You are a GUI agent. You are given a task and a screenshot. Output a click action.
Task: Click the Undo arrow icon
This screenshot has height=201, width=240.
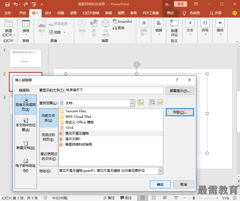16,4
